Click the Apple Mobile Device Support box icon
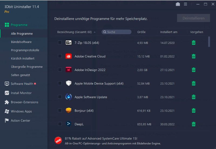This screenshot has width=216, height=149. (69, 83)
